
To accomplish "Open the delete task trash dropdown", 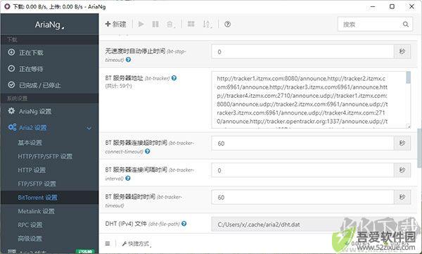I will 171,25.
